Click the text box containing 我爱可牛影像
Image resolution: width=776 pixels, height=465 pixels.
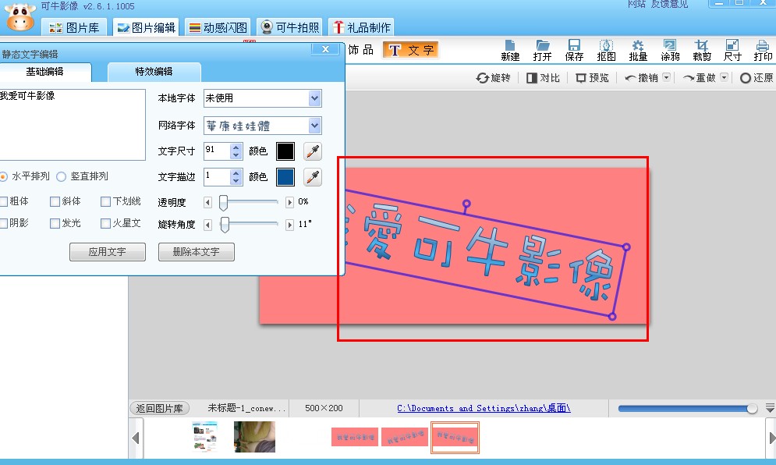(x=73, y=125)
